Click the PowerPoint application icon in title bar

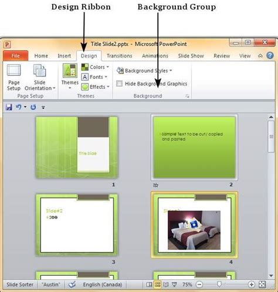(x=7, y=45)
